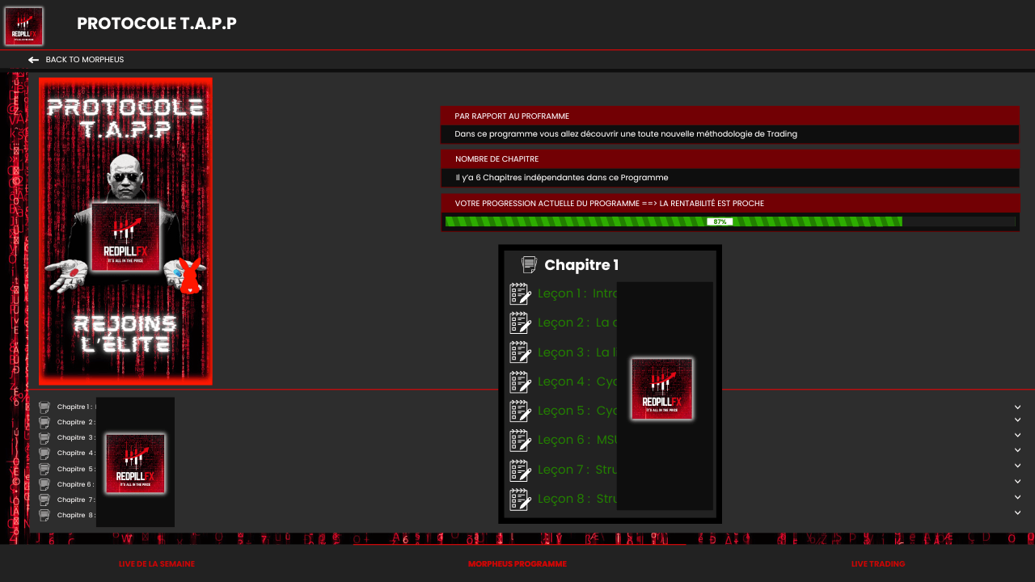The width and height of the screenshot is (1035, 582).
Task: Click the notepad icon for Leçon 4
Action: [520, 382]
